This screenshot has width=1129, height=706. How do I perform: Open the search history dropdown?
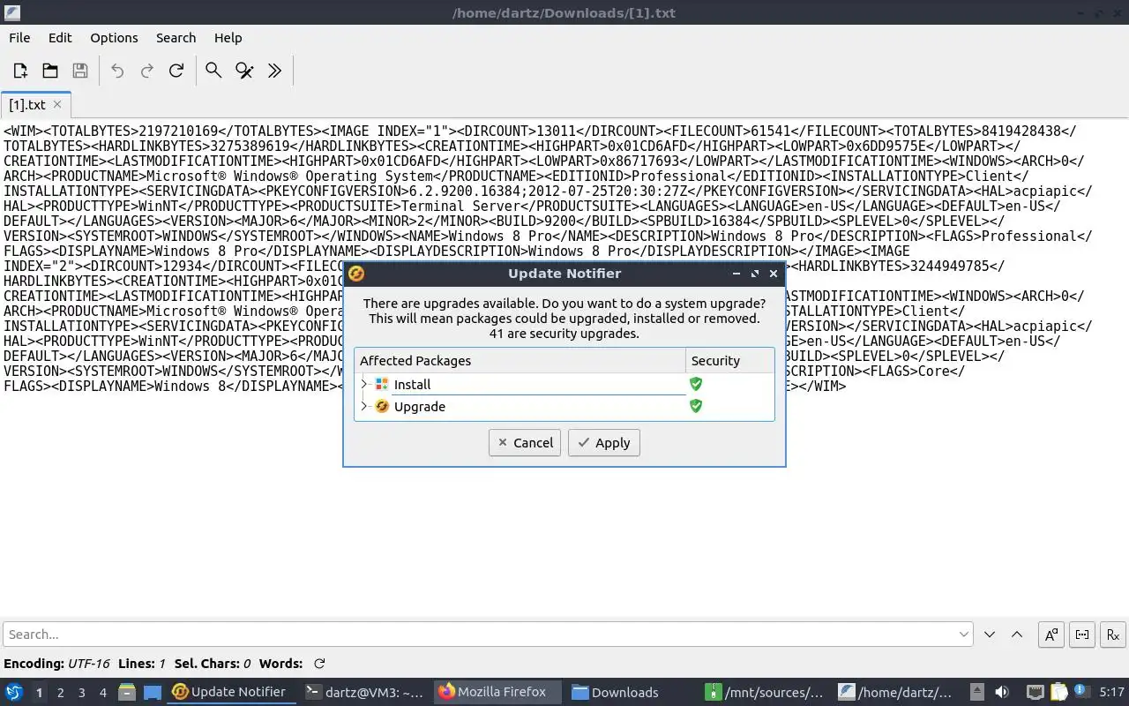click(x=964, y=634)
